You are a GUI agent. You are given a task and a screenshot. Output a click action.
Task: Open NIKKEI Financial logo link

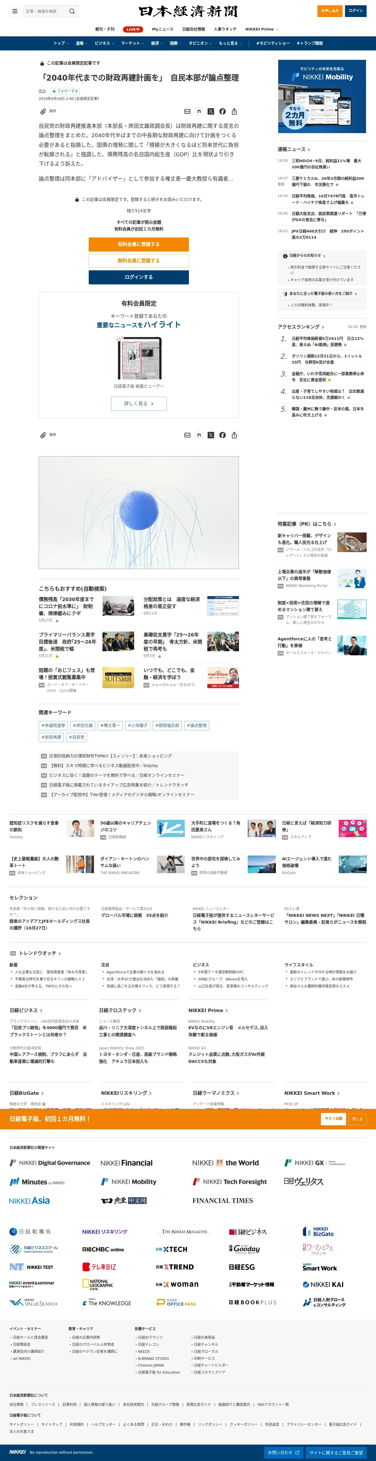[x=126, y=1163]
